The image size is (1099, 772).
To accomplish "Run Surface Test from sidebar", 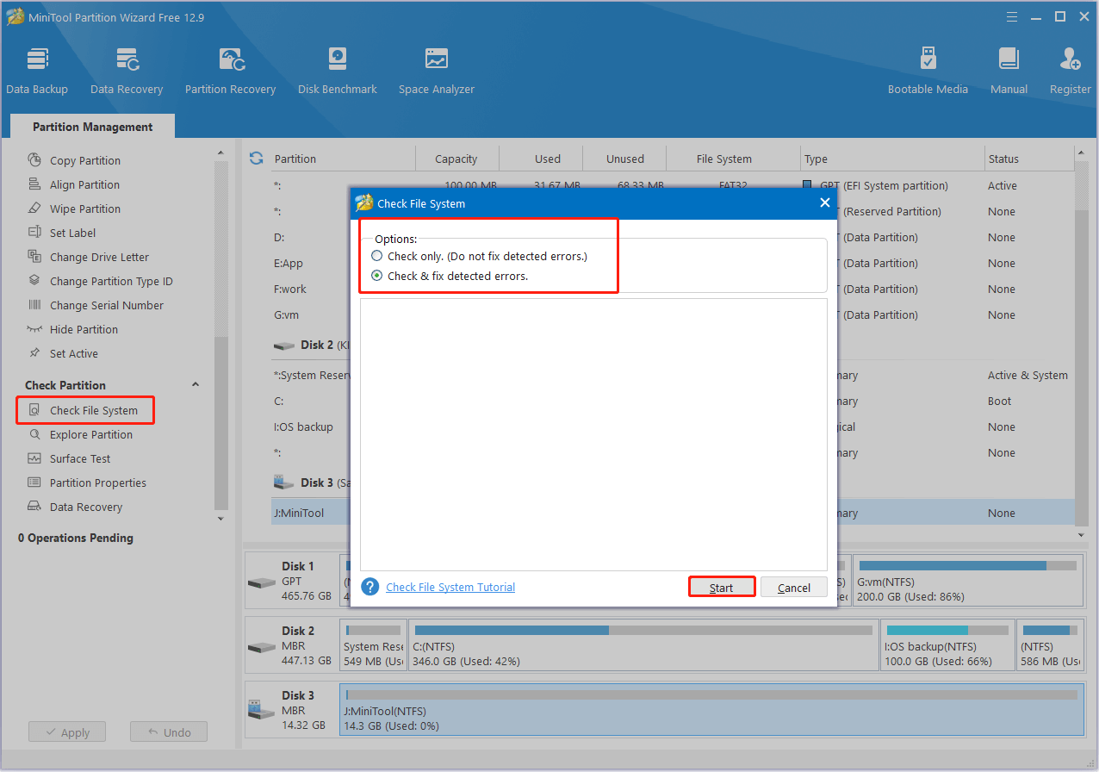I will [x=80, y=458].
